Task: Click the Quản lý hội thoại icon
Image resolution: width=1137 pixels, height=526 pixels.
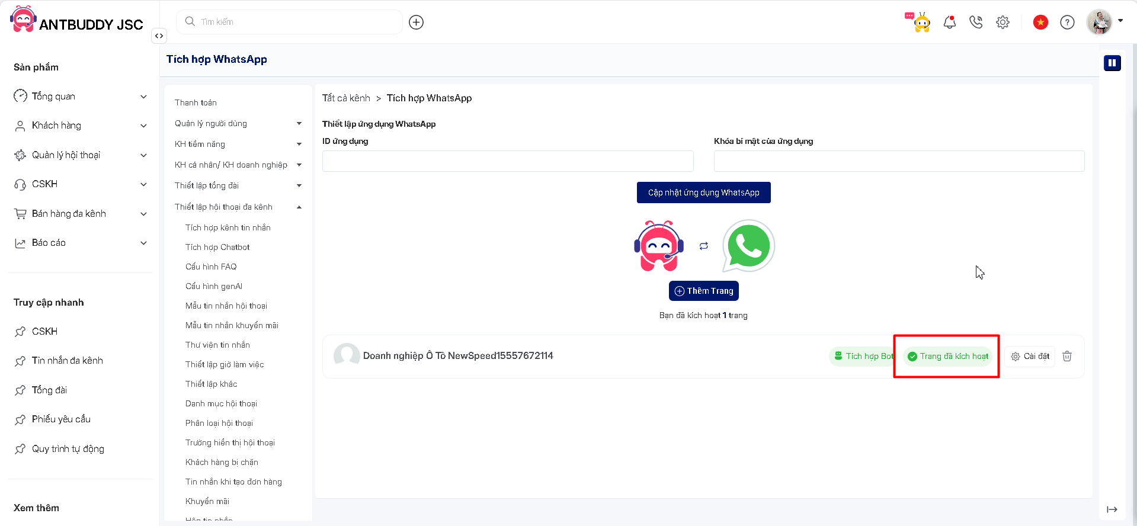Action: [x=20, y=155]
